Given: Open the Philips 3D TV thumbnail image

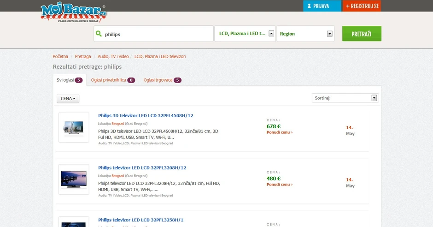Looking at the screenshot, I should 74,127.
